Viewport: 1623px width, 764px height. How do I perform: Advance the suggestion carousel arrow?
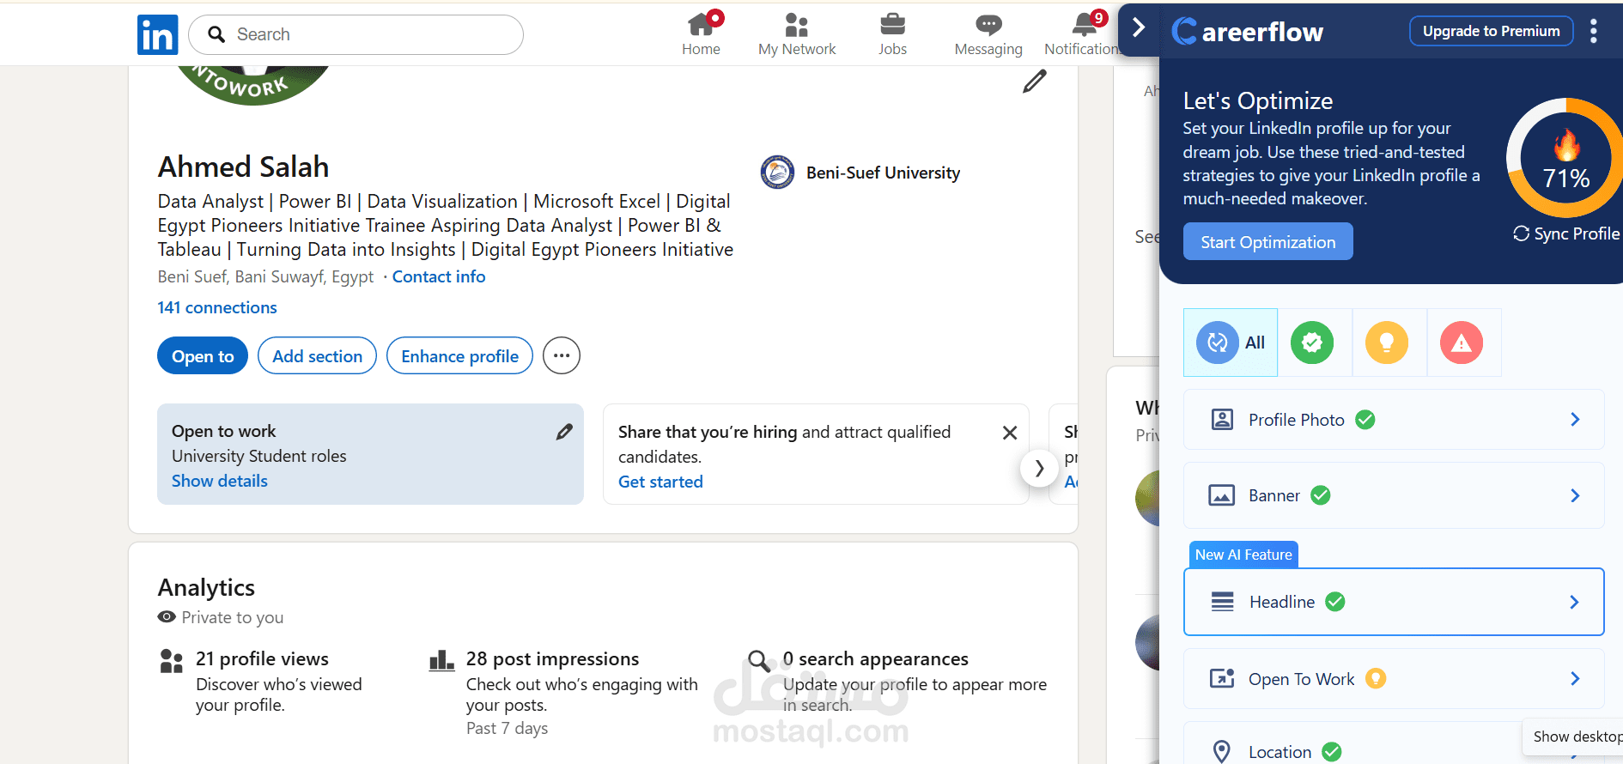1039,469
